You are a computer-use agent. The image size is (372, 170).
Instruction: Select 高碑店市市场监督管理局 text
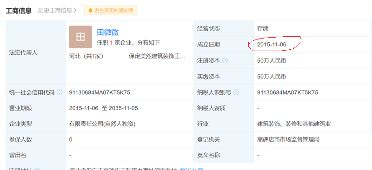pyautogui.click(x=288, y=139)
